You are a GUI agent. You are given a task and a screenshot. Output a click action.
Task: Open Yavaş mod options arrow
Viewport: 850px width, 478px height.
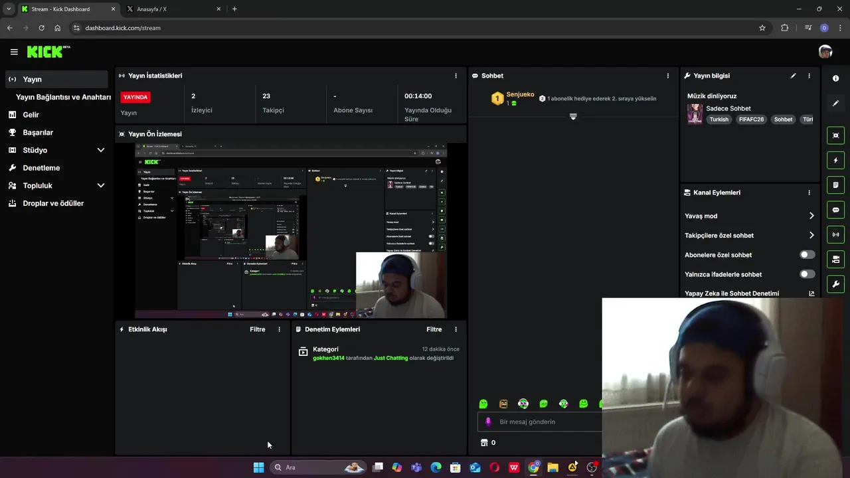(811, 216)
